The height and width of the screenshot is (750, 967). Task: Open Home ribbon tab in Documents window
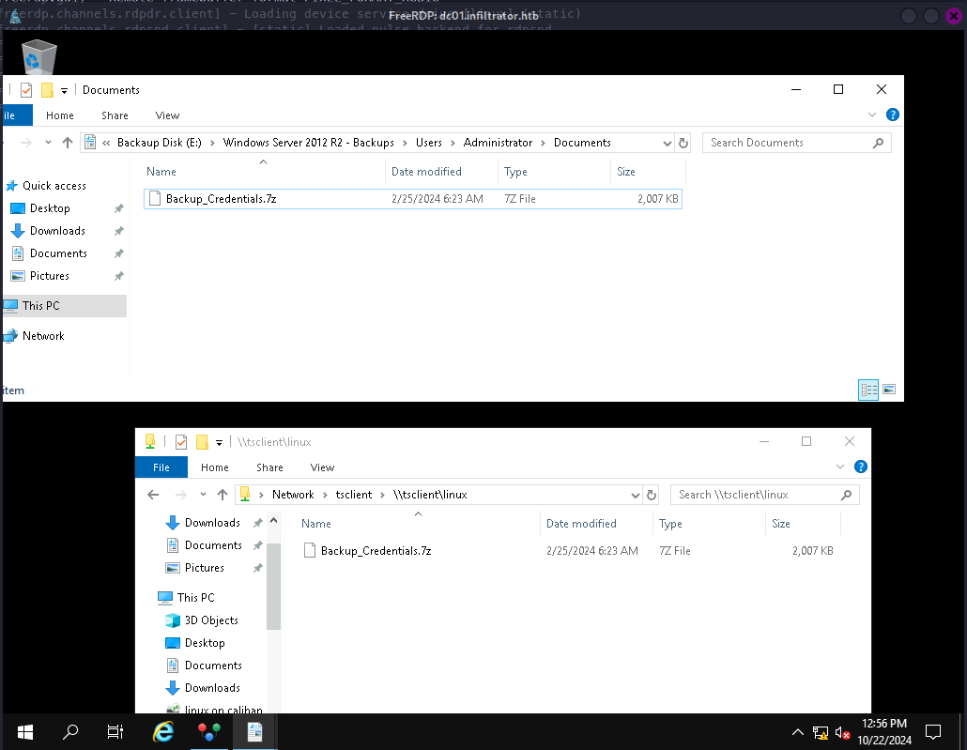[60, 115]
